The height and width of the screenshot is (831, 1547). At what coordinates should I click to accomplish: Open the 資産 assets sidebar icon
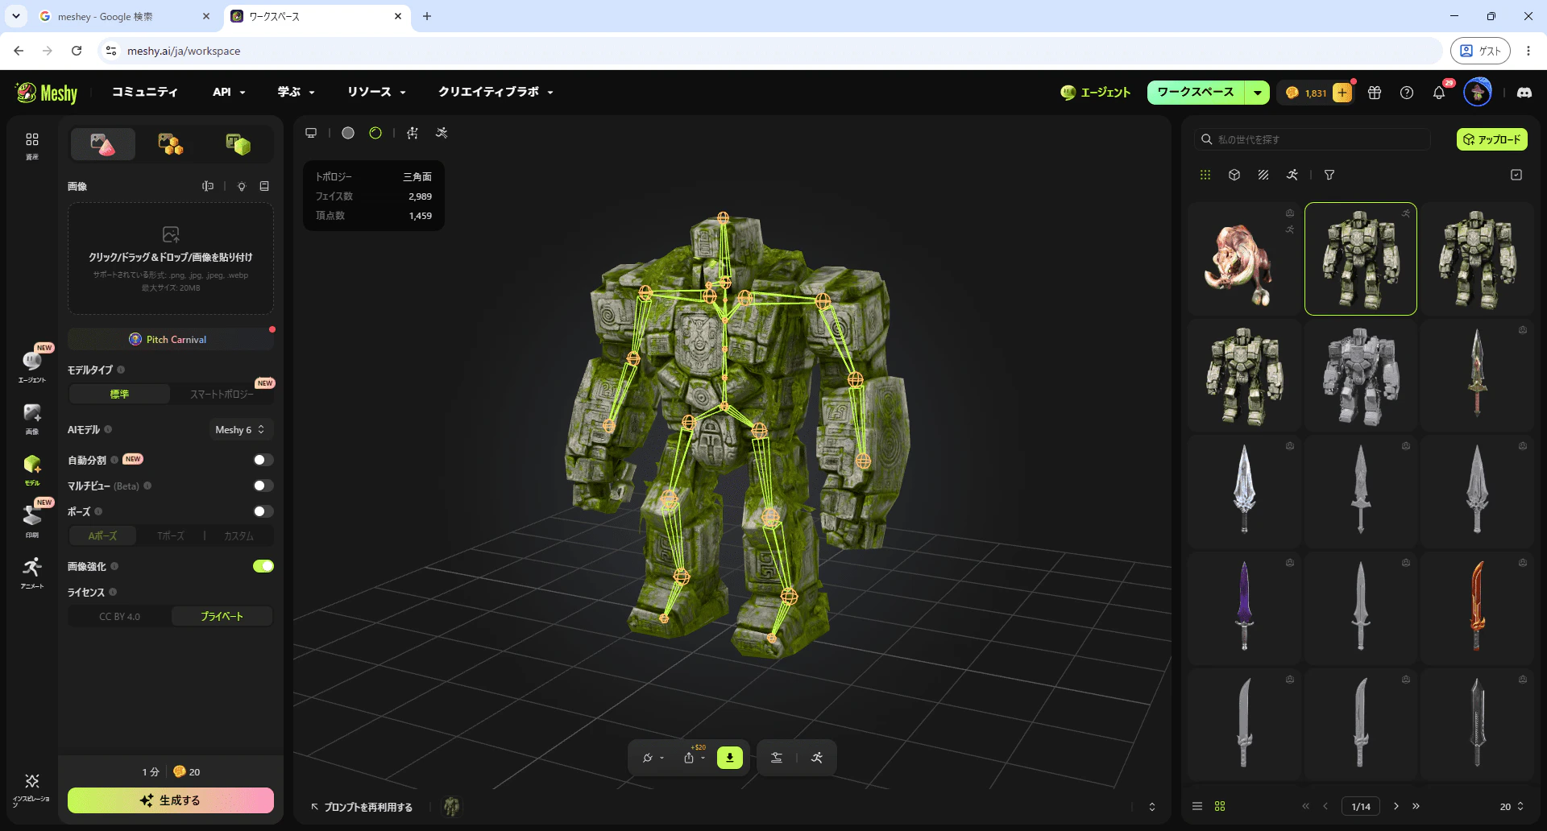[x=32, y=146]
